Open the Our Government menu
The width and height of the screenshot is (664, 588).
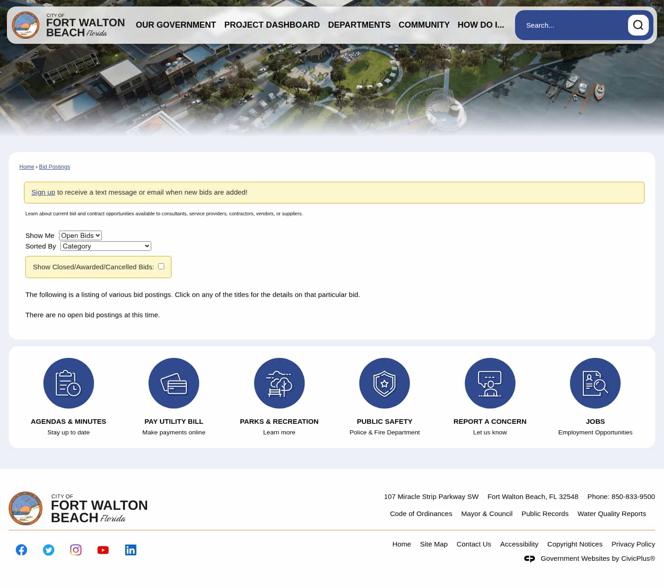point(176,25)
